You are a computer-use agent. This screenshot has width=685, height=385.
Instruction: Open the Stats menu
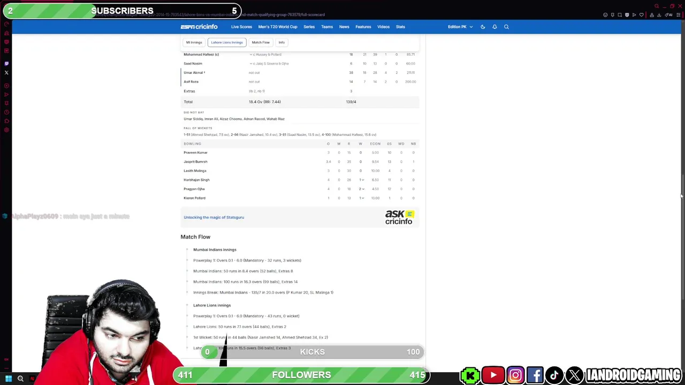[x=400, y=27]
